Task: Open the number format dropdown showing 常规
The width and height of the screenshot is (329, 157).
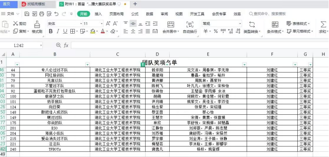Action: pos(240,24)
